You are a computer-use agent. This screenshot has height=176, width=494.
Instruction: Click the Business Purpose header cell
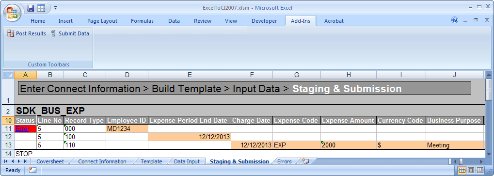coord(455,120)
